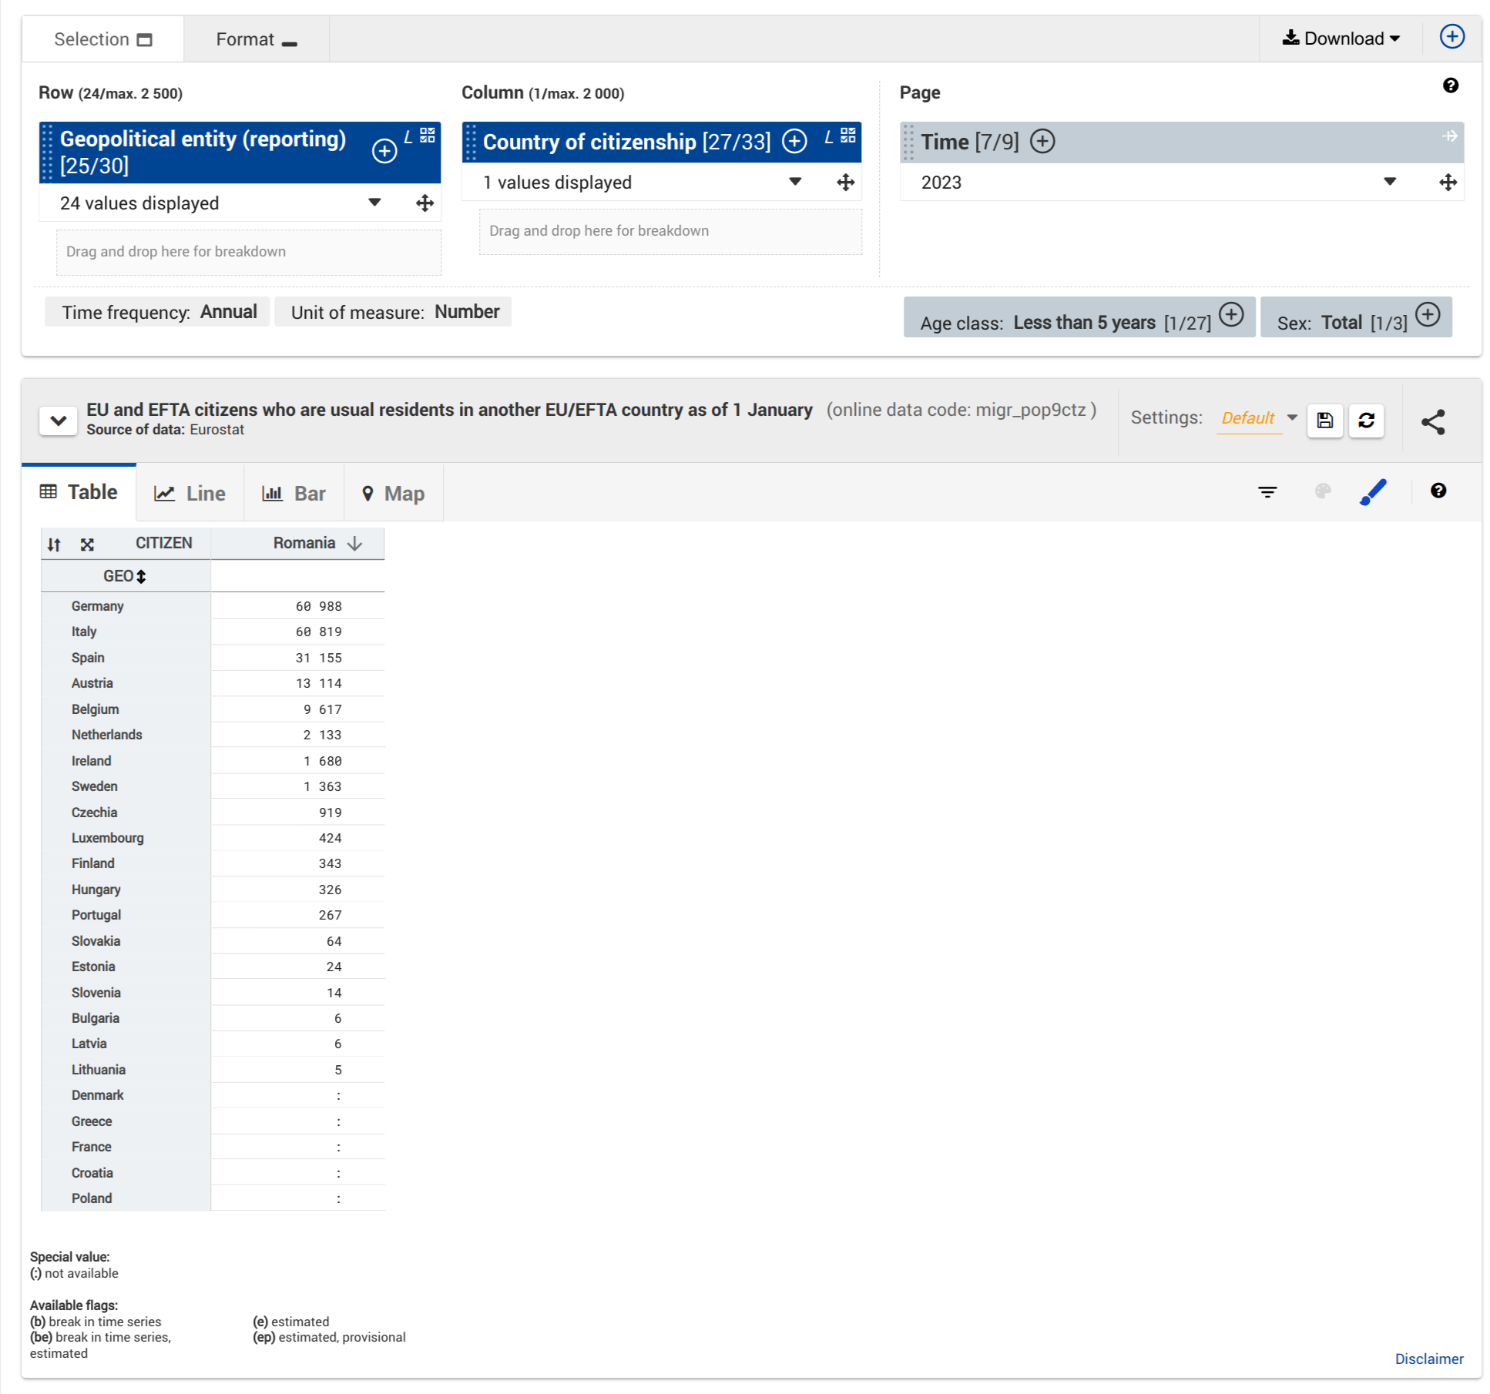The image size is (1490, 1394).
Task: Click the color palette icon
Action: point(1322,491)
